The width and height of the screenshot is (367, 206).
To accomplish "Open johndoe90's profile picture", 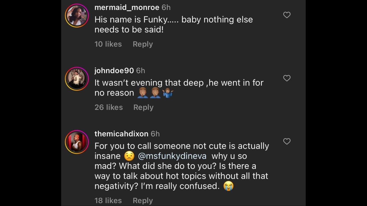I will point(77,79).
